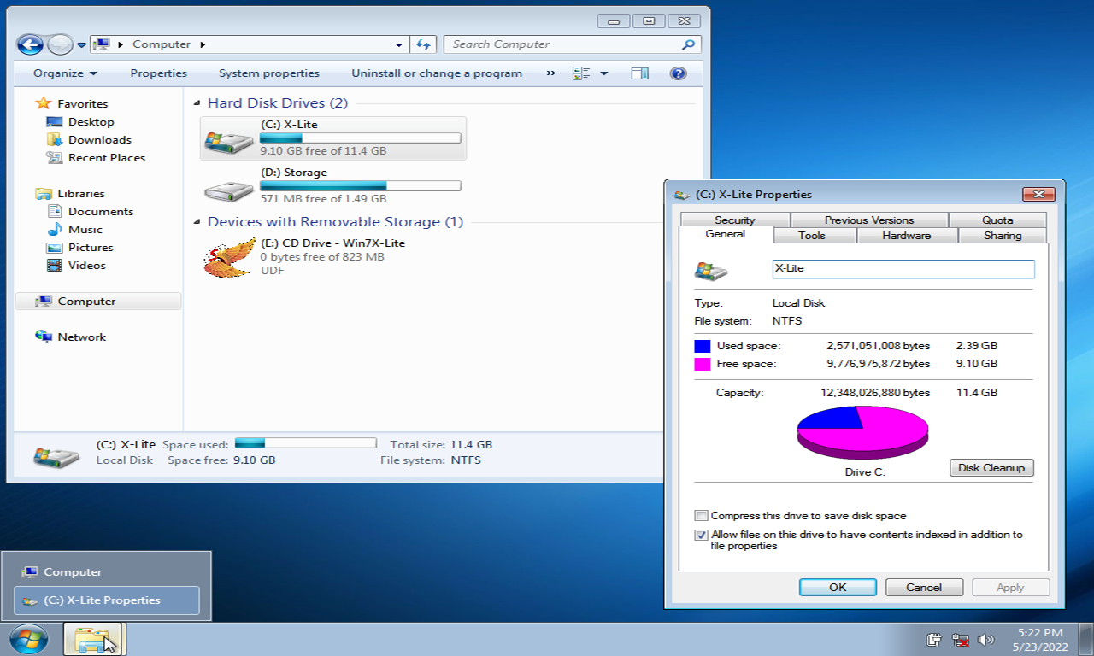Viewport: 1094px width, 656px height.
Task: Select Computer in the navigation pane
Action: point(98,301)
